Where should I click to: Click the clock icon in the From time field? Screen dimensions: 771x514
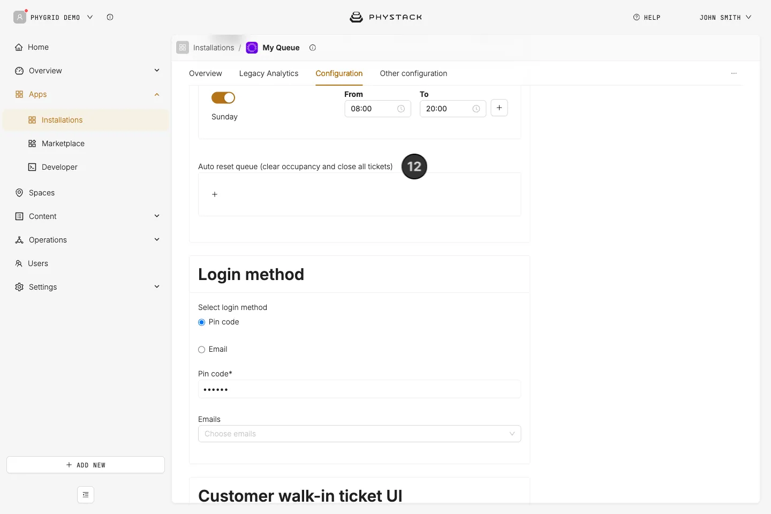point(401,109)
